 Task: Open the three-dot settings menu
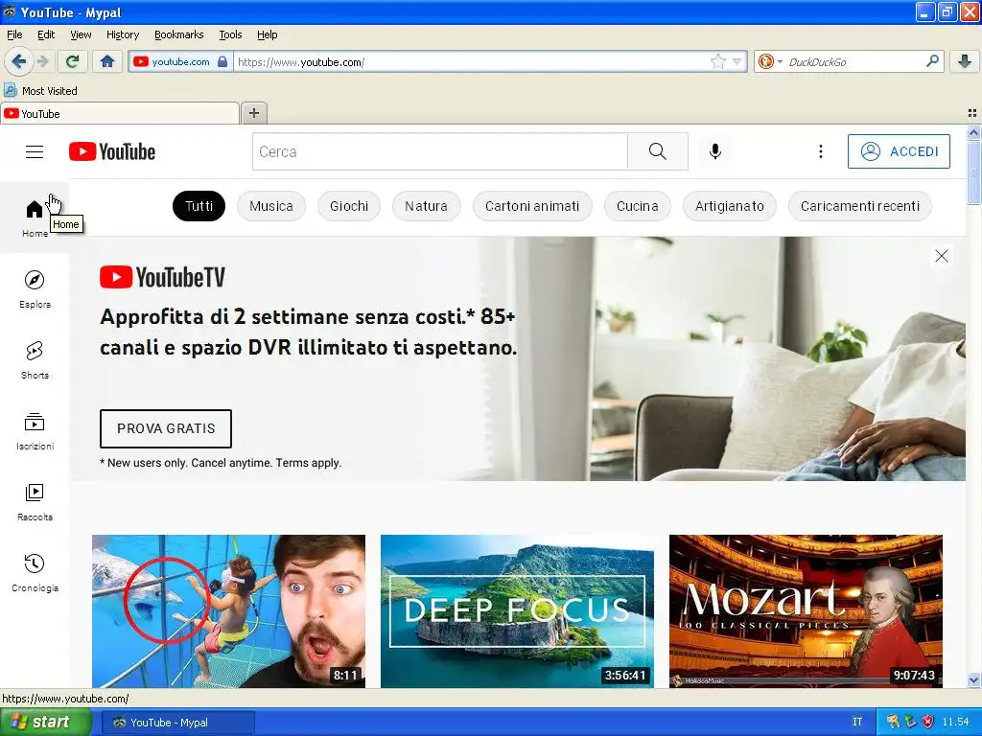[x=821, y=151]
